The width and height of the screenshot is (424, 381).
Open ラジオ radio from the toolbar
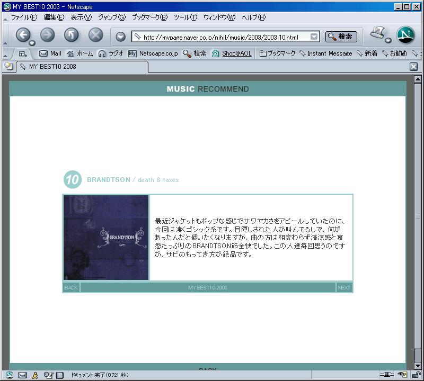pos(111,53)
